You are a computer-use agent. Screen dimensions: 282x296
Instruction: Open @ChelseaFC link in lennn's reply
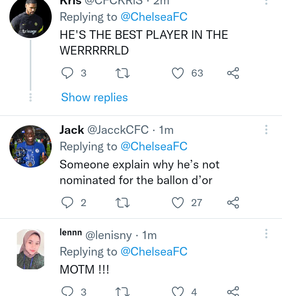[x=154, y=252]
